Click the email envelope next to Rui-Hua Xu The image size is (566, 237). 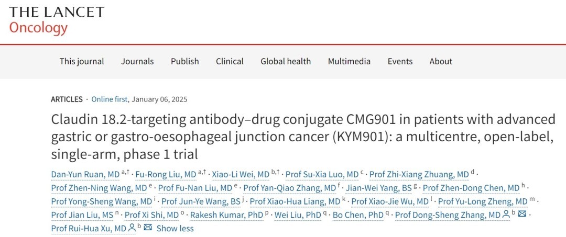tap(148, 228)
